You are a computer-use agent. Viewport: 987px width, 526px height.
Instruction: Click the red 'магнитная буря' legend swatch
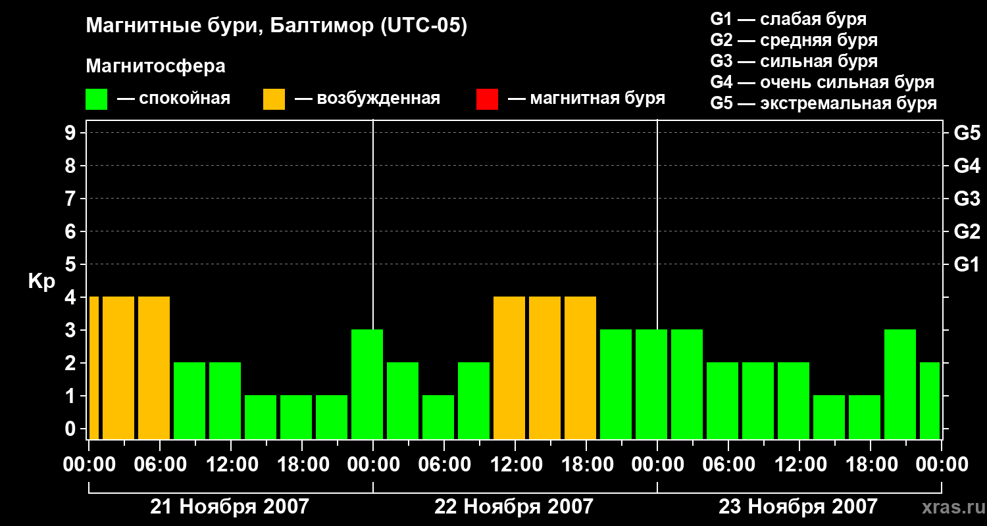pos(487,99)
